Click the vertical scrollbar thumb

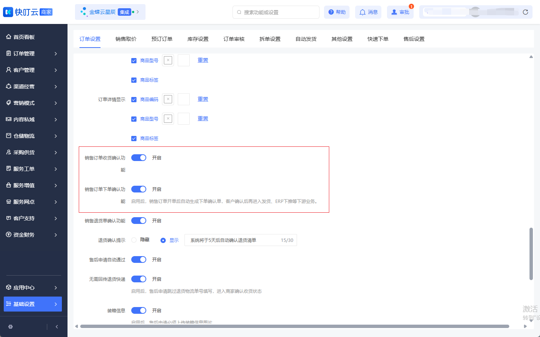click(x=531, y=253)
